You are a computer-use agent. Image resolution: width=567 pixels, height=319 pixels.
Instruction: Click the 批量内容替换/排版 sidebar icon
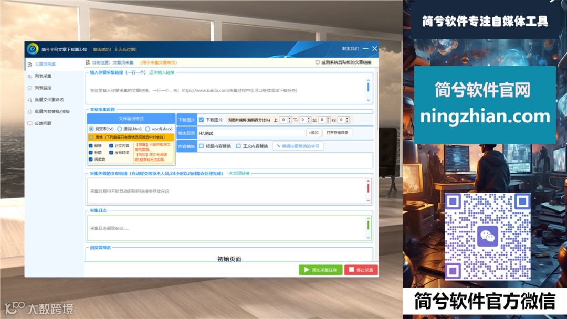[29, 112]
